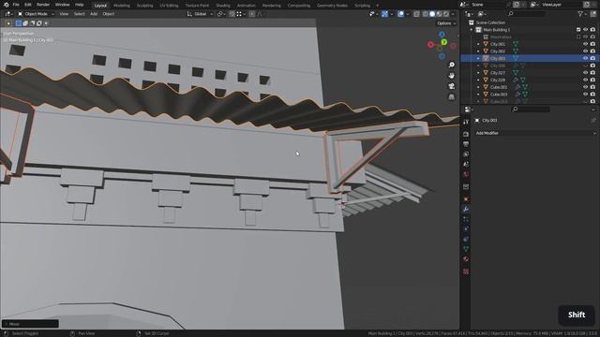Open the outliner filter dropdown

pos(582,14)
